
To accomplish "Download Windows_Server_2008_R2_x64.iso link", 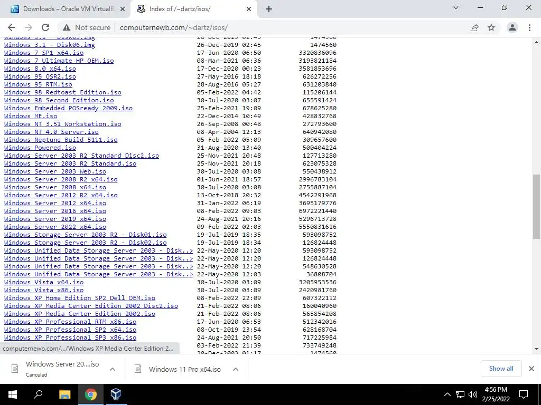I will [61, 179].
